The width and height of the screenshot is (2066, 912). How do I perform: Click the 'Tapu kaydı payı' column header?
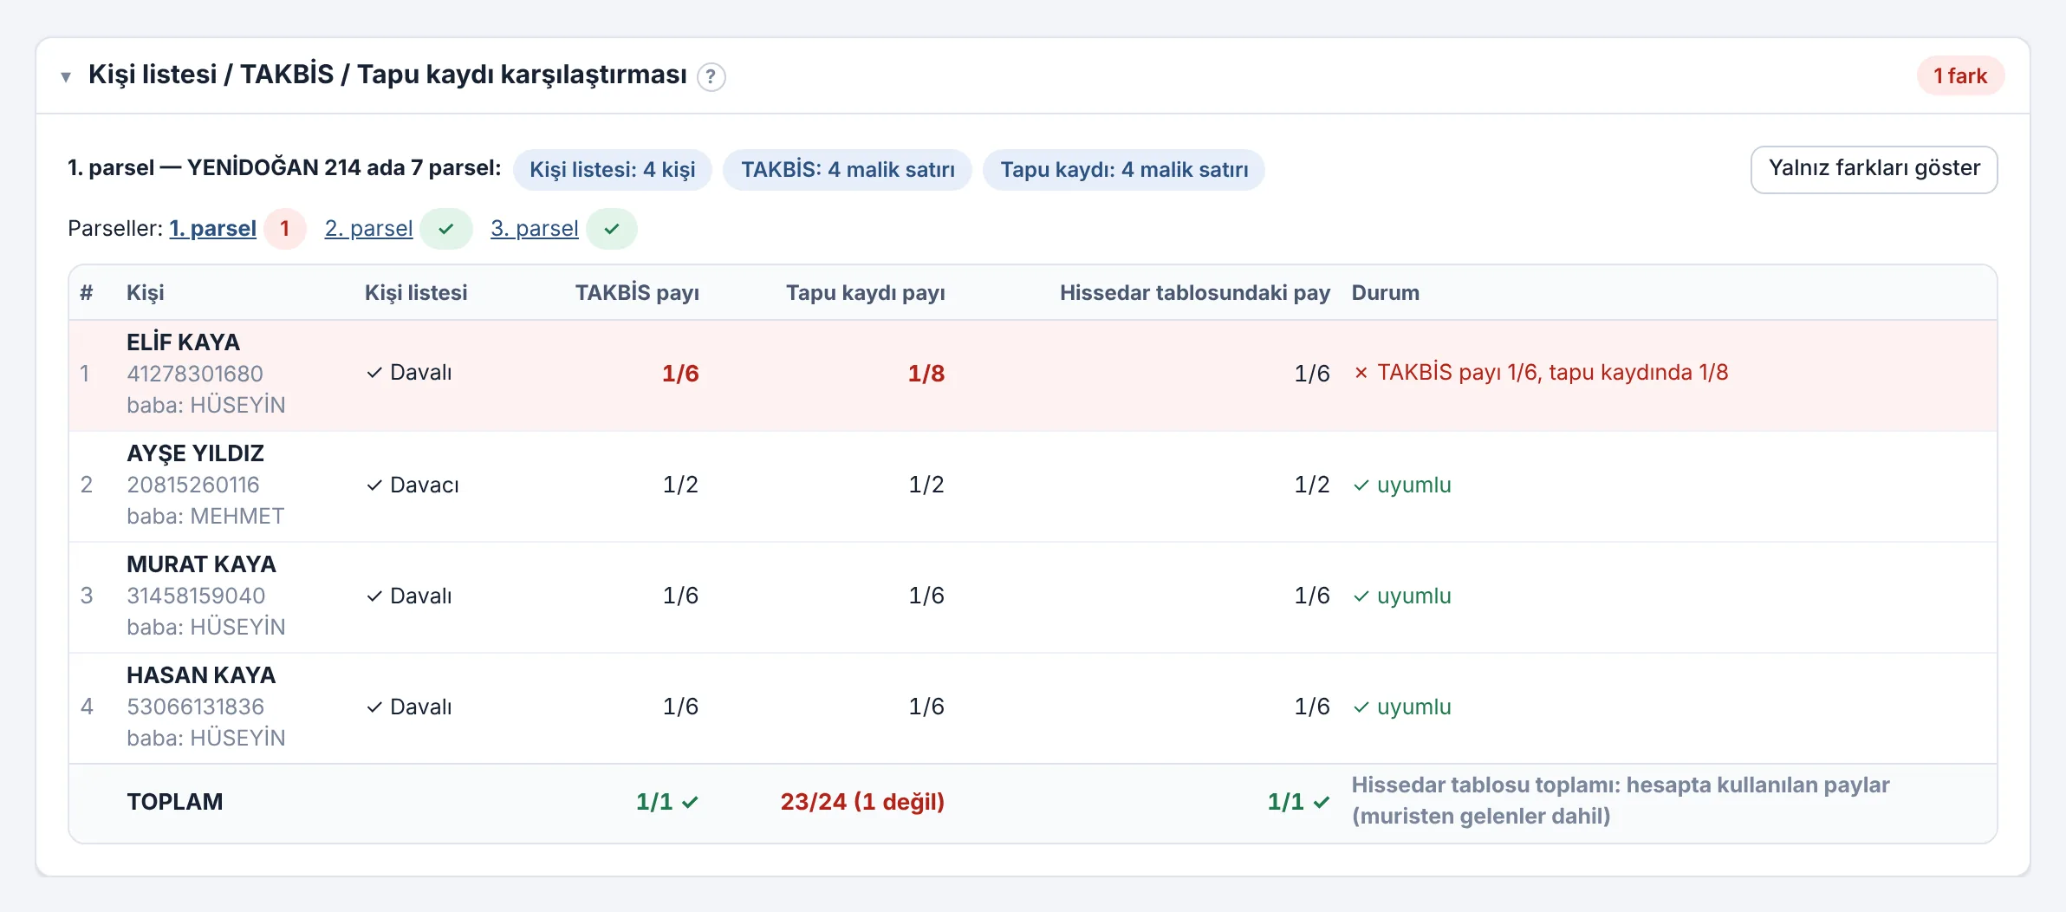point(866,293)
